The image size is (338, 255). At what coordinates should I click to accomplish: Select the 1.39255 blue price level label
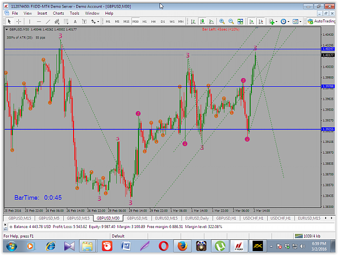tap(328, 129)
